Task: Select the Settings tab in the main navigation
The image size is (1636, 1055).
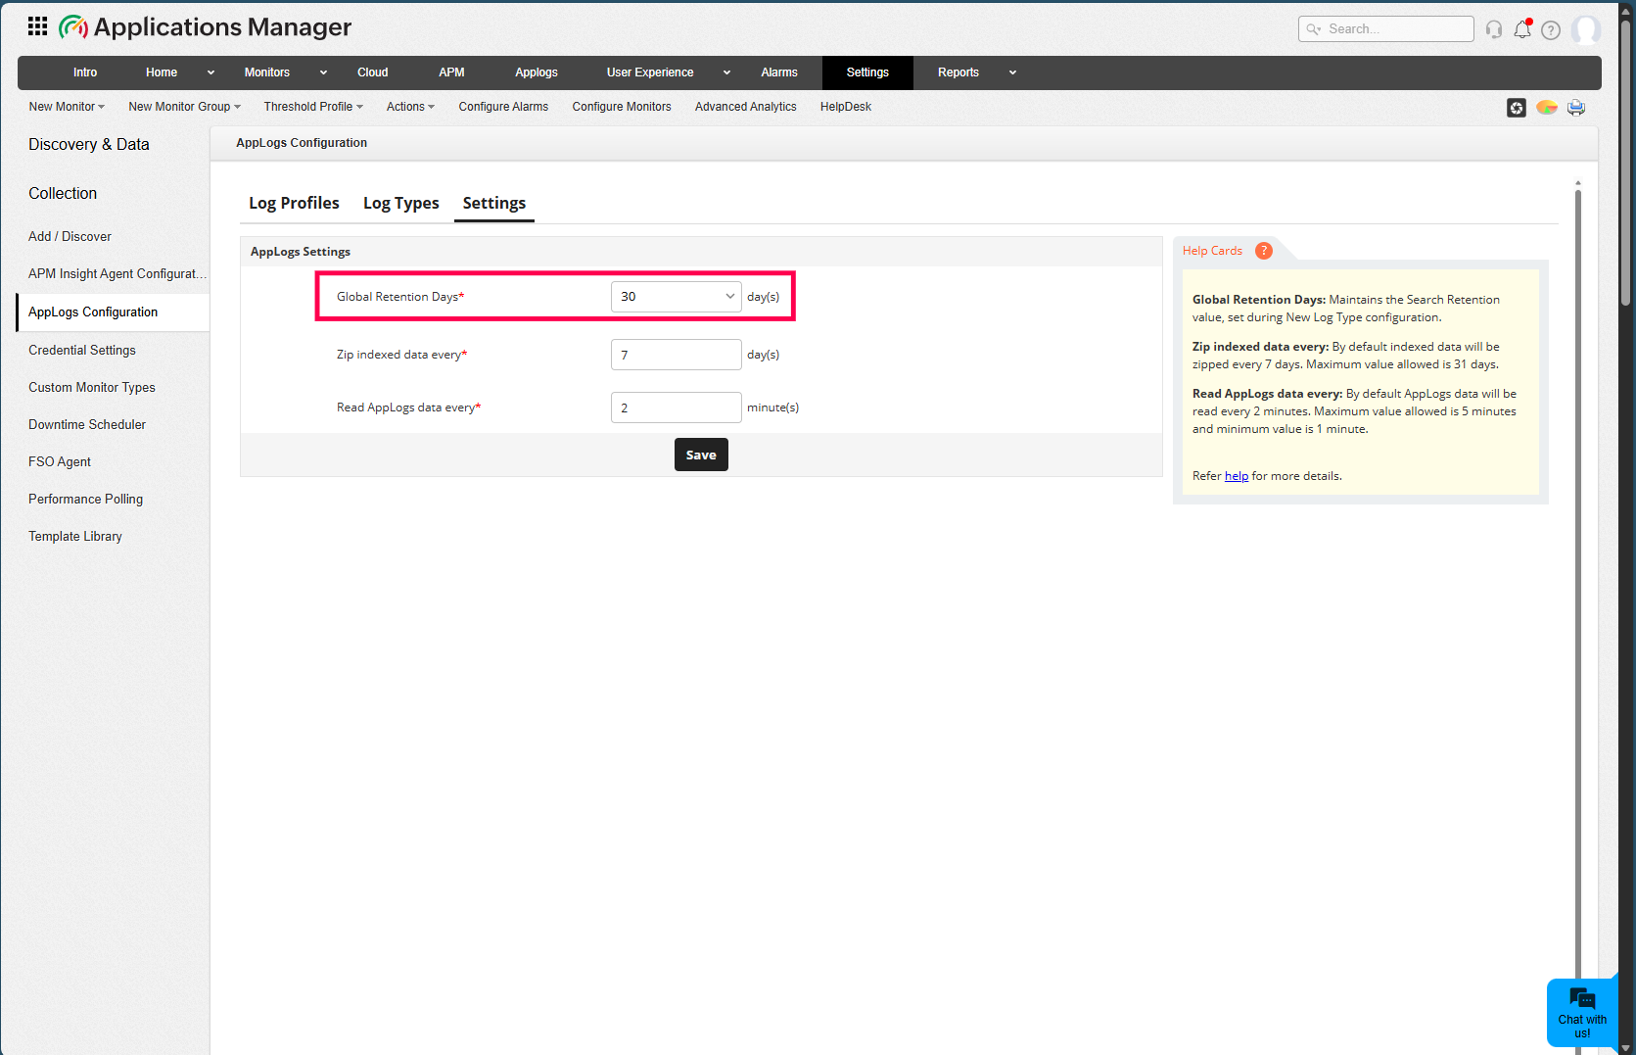Action: 867,72
